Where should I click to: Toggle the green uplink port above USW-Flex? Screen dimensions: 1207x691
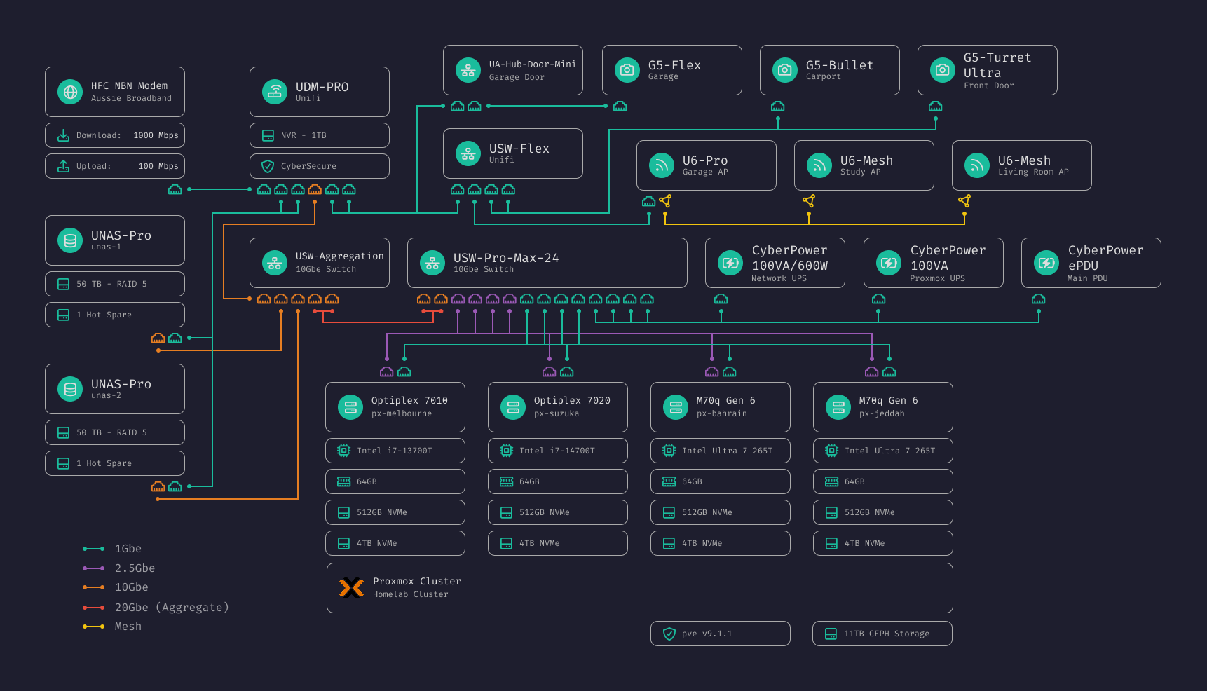coord(457,106)
